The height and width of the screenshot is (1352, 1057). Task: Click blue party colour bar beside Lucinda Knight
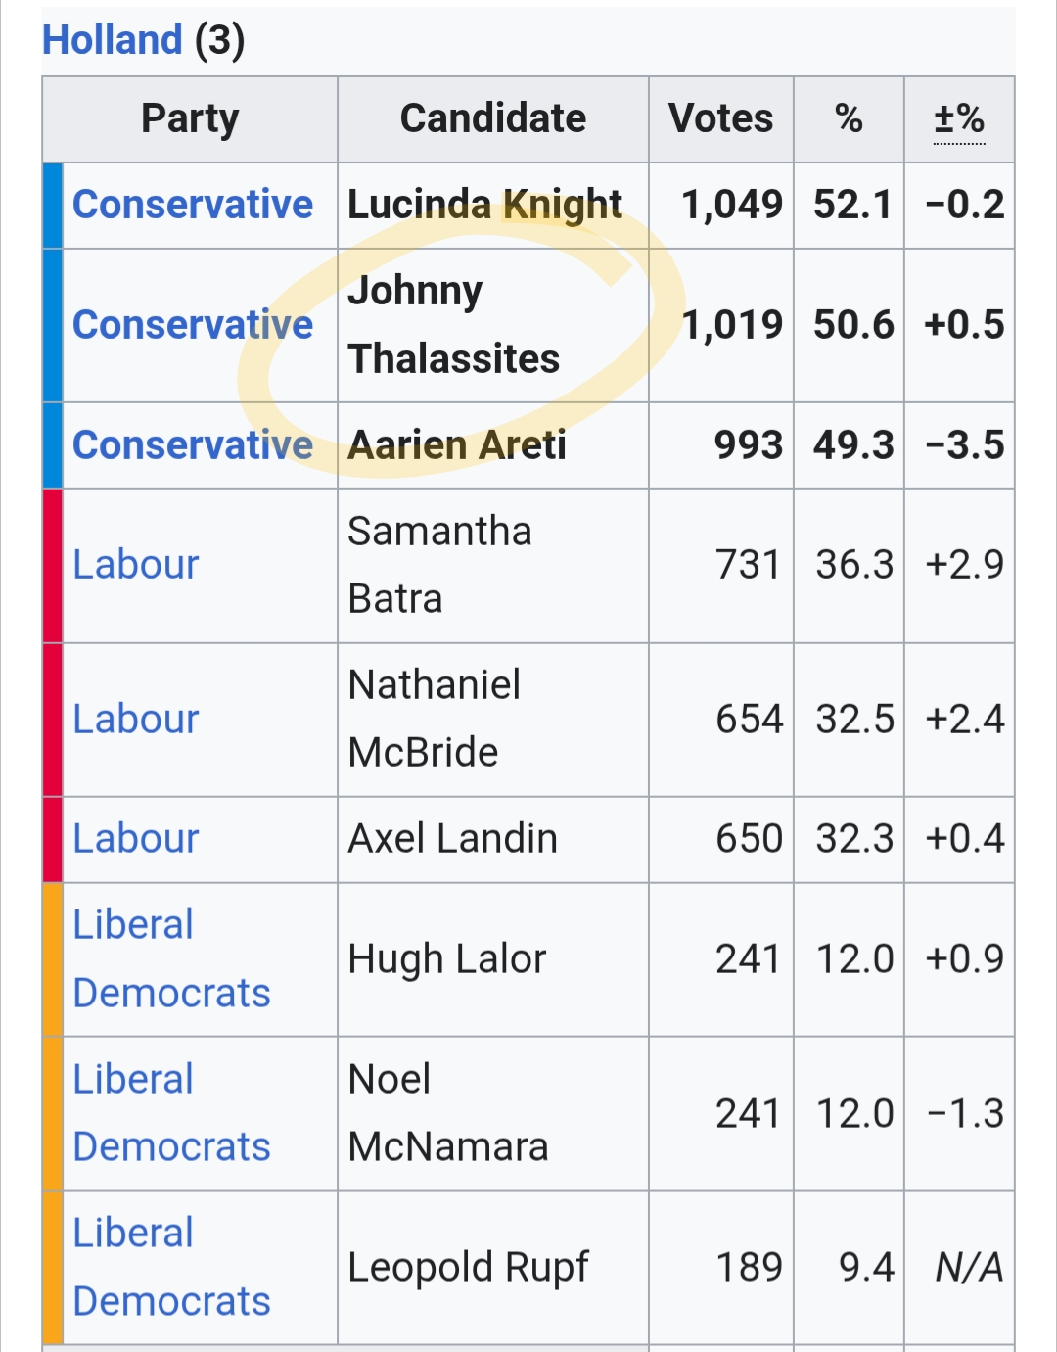pyautogui.click(x=53, y=205)
